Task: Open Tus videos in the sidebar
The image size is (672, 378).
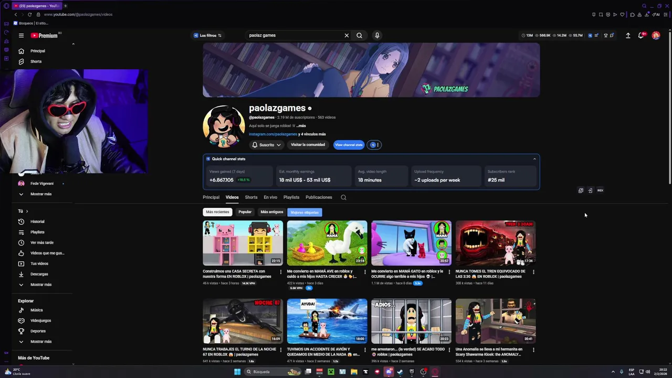Action: 39,264
